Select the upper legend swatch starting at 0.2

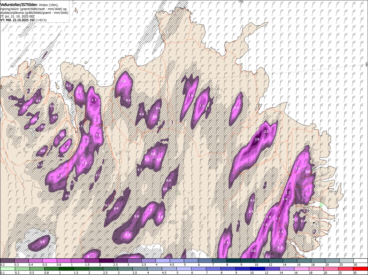(x=7, y=261)
